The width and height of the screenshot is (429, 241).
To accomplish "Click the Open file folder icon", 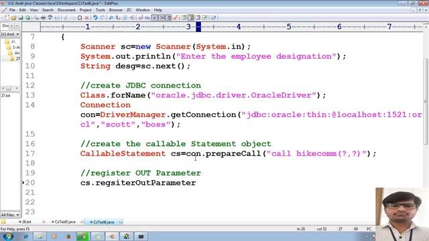I will [13, 18].
